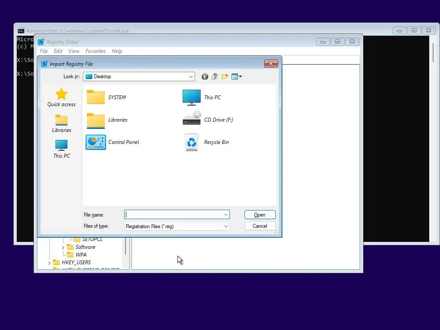Open Registry Editor Edit menu

[x=58, y=51]
